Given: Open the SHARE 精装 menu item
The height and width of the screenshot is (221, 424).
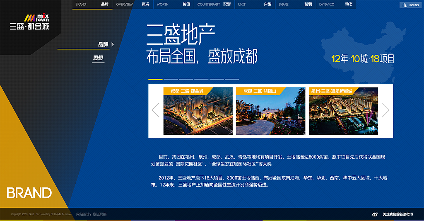Looking at the screenshot, I should pyautogui.click(x=295, y=5).
